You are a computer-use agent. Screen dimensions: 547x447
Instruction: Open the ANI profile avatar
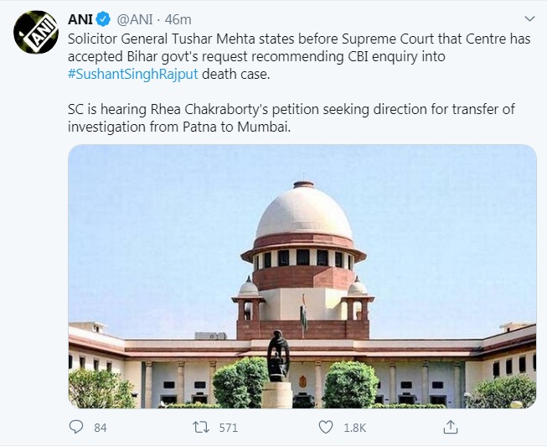click(x=35, y=33)
